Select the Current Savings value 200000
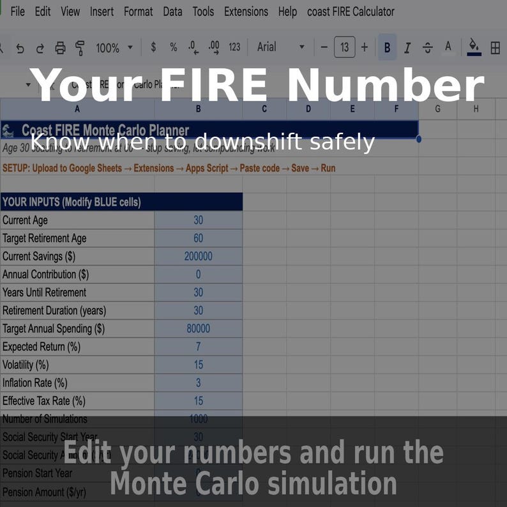The width and height of the screenshot is (507, 507). [x=198, y=257]
